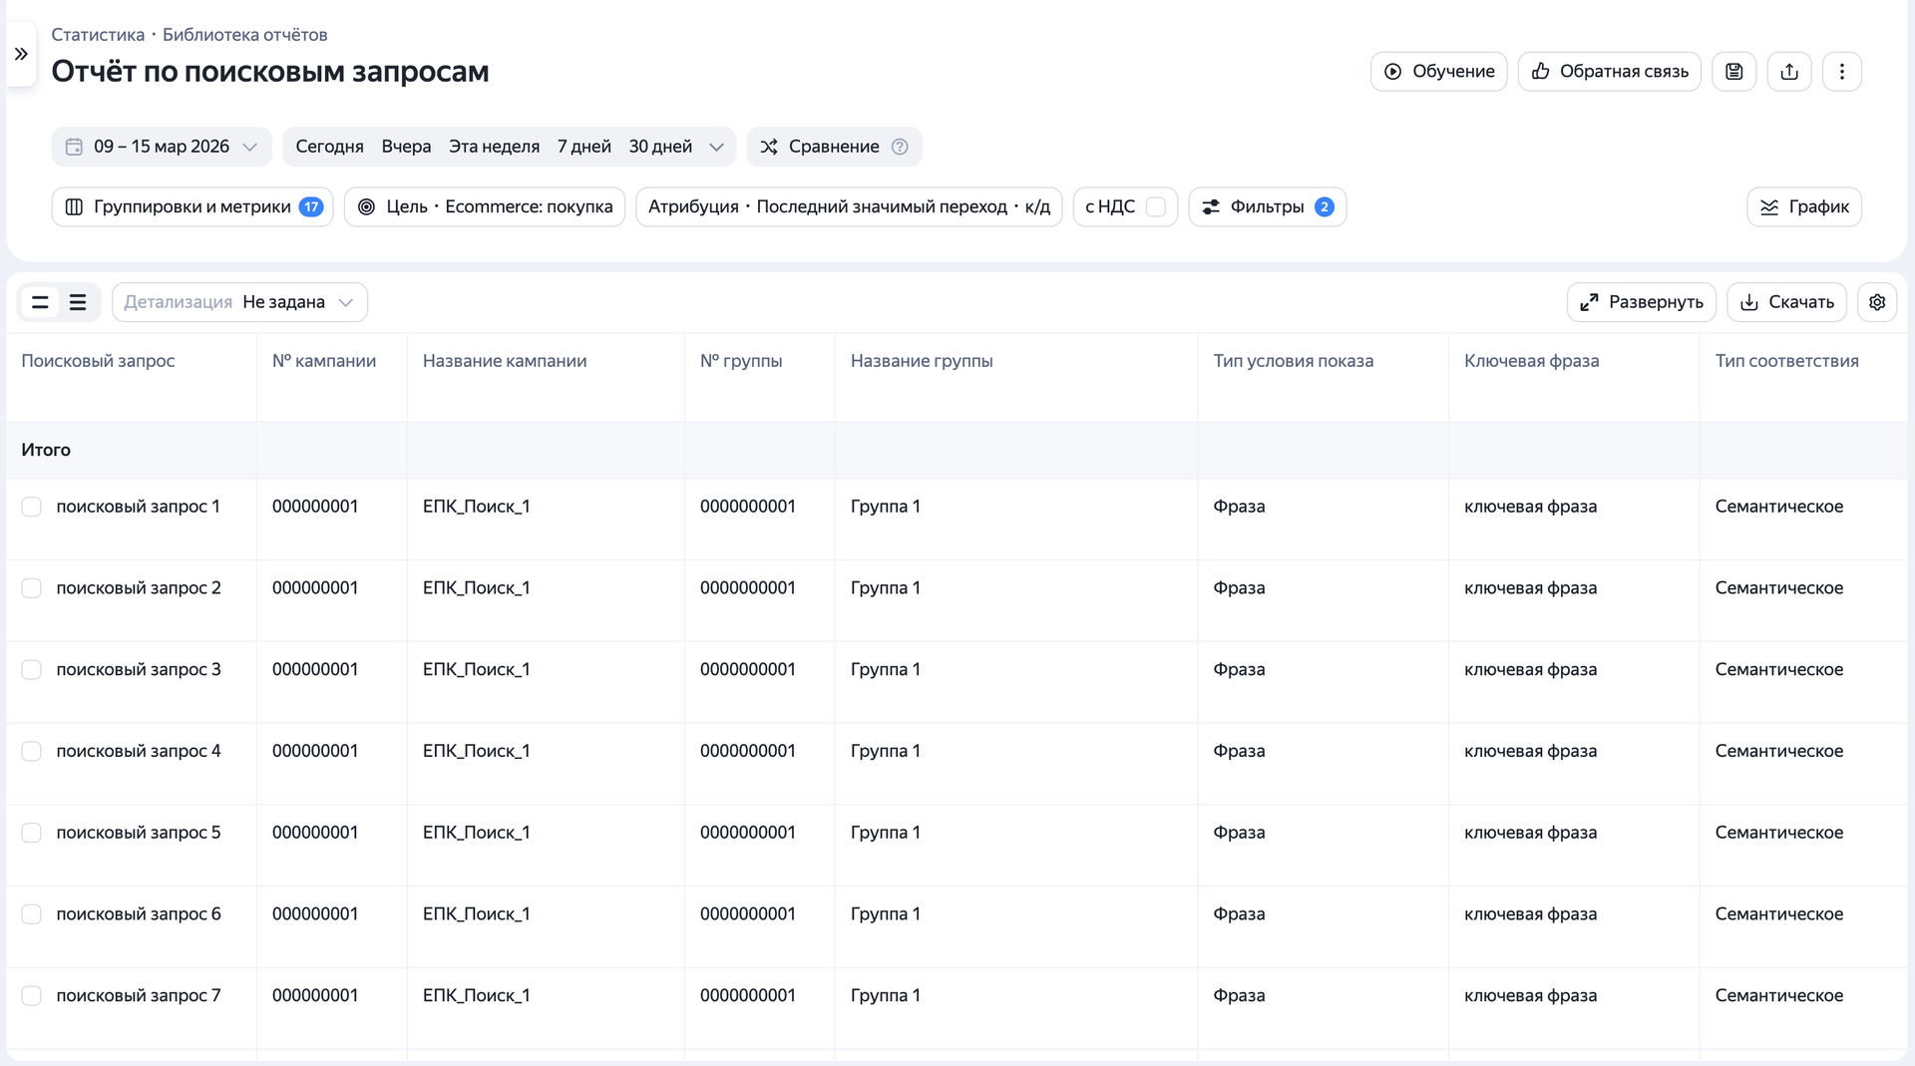Screen dimensions: 1915x1066
Task: Select checkbox for поисковый запрос 3
Action: (32, 670)
